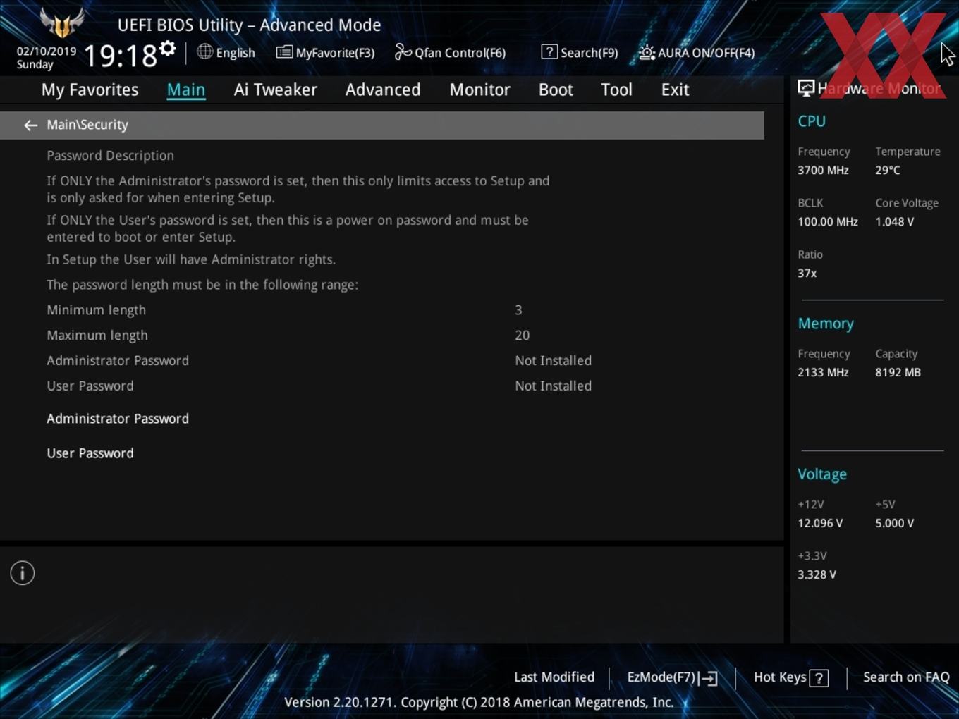Click the Hardware Monitor screen icon
The image size is (959, 719).
[806, 88]
